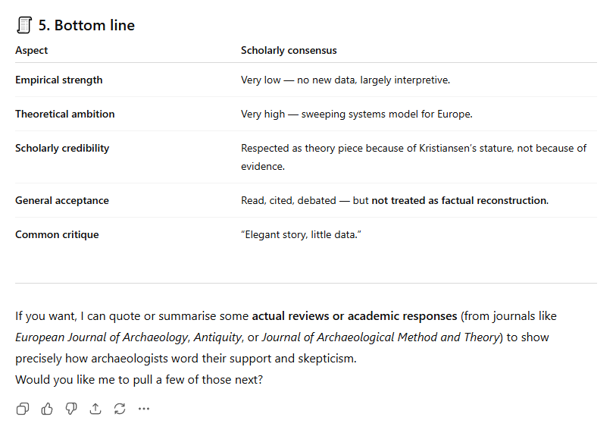Select the "Empirical strength" row label
The width and height of the screenshot is (616, 436).
pos(58,80)
